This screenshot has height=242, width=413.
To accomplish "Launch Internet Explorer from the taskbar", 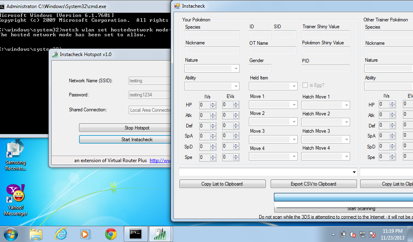I will pos(61,234).
